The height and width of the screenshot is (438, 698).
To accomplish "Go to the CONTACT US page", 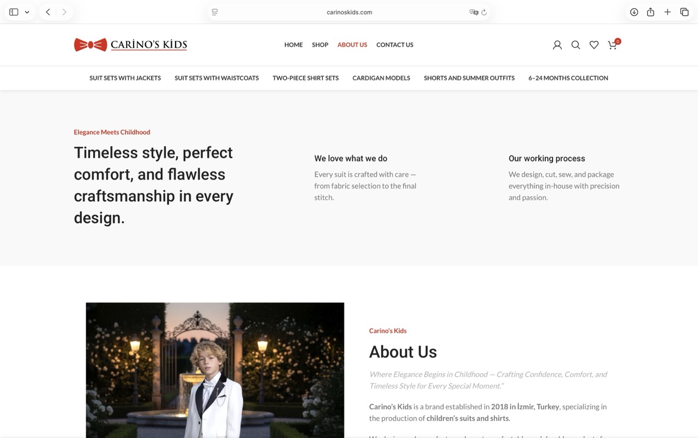I will click(x=394, y=45).
